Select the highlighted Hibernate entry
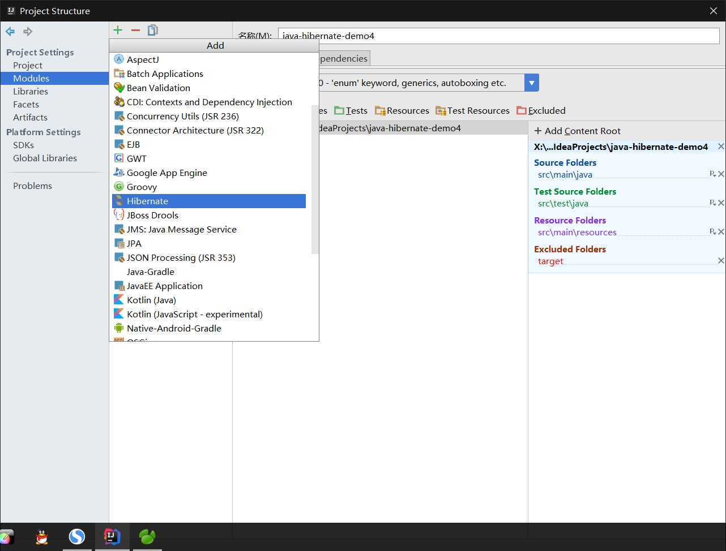This screenshot has width=726, height=551. click(209, 201)
